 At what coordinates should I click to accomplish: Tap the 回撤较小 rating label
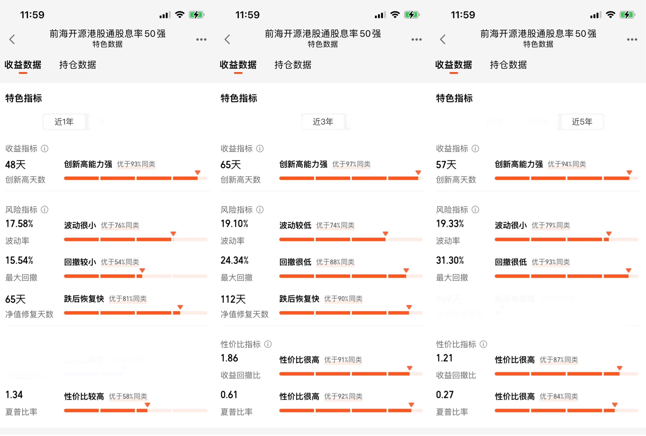(x=80, y=262)
